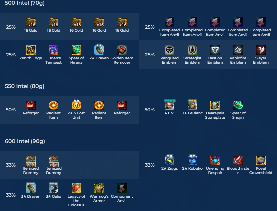Click the Strategist Emblem icon
This screenshot has width=277, height=211.
192,50
